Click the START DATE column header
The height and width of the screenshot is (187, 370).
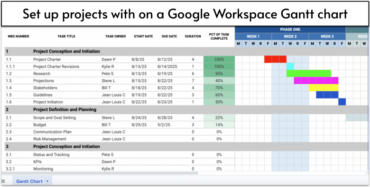pos(143,36)
